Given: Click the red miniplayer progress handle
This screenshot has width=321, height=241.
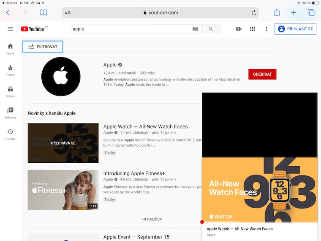Looking at the screenshot, I should 202,222.
